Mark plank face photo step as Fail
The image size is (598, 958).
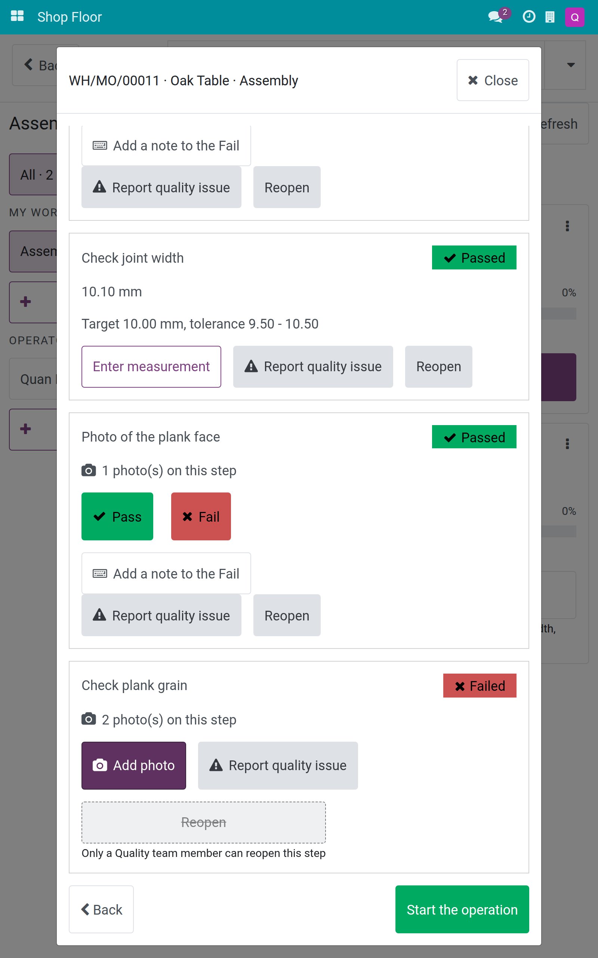[x=201, y=516]
